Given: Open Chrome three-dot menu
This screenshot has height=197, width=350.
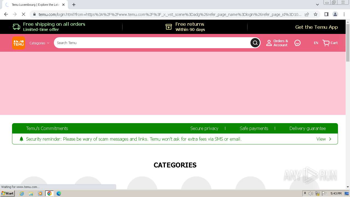Looking at the screenshot, I should (x=344, y=14).
